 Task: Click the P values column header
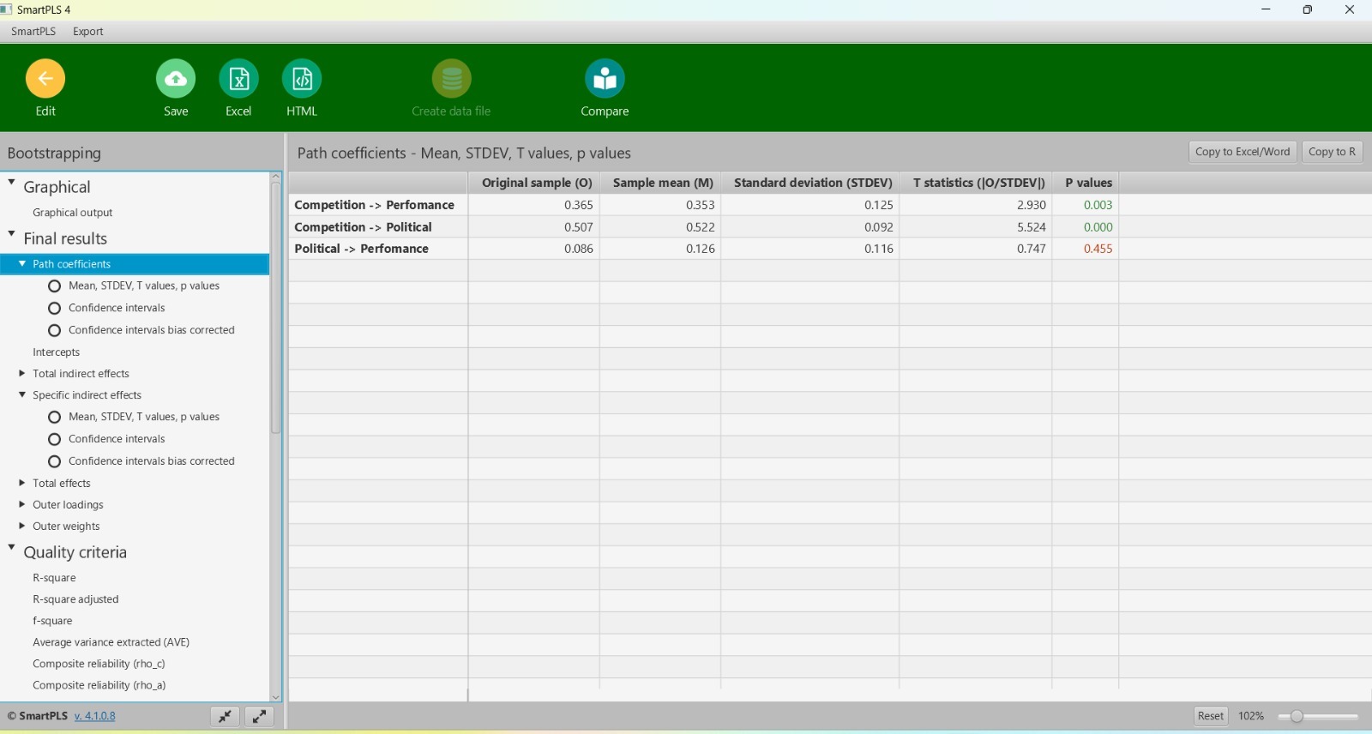(1087, 183)
